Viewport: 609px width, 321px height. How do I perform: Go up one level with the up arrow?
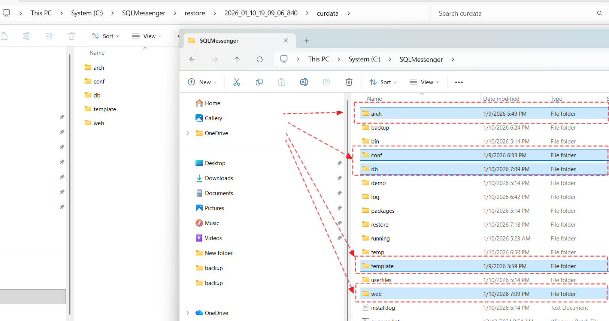coord(237,59)
